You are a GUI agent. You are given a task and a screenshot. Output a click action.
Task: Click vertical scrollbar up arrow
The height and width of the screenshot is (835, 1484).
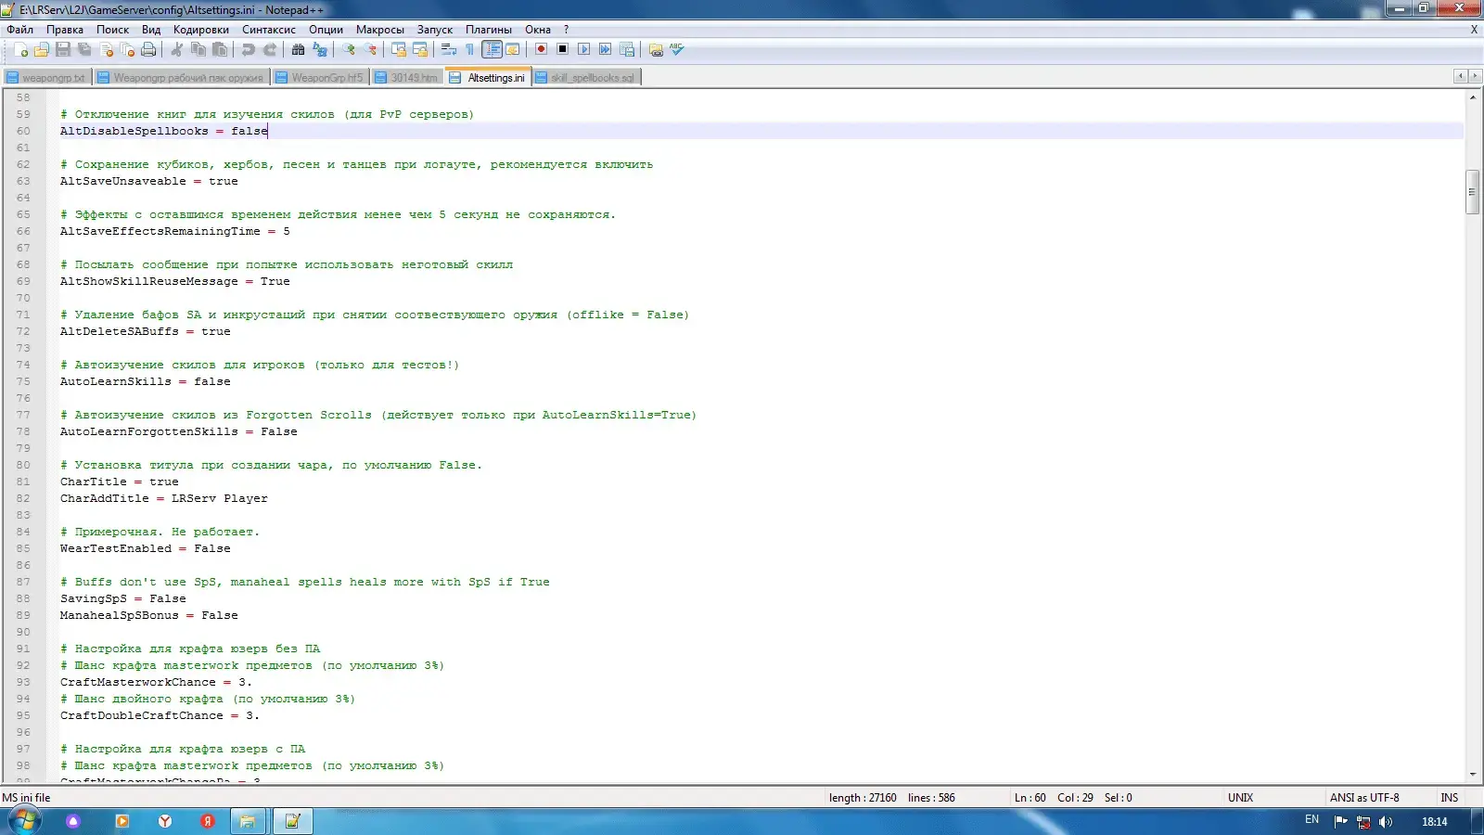(1473, 96)
